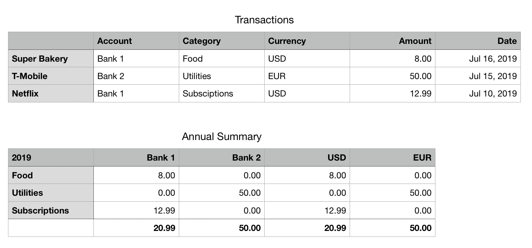
Task: Select the Food row header in summary
Action: pos(51,175)
